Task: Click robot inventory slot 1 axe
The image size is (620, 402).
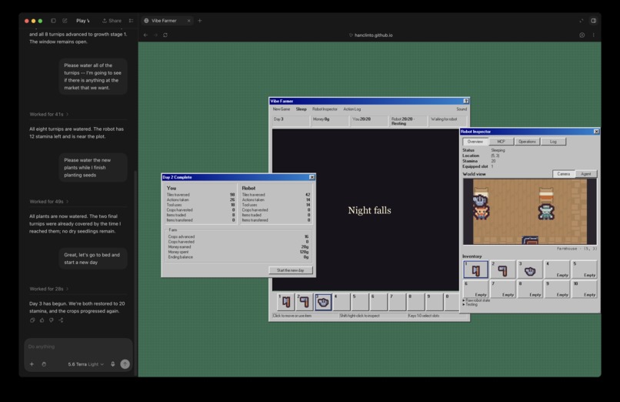Action: click(475, 270)
